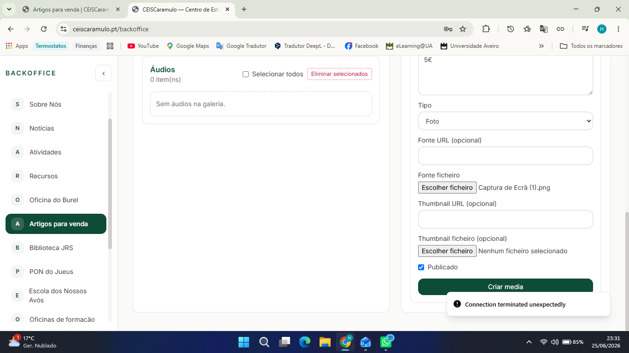
Task: Open the Termostatos bookmark
Action: click(x=51, y=46)
